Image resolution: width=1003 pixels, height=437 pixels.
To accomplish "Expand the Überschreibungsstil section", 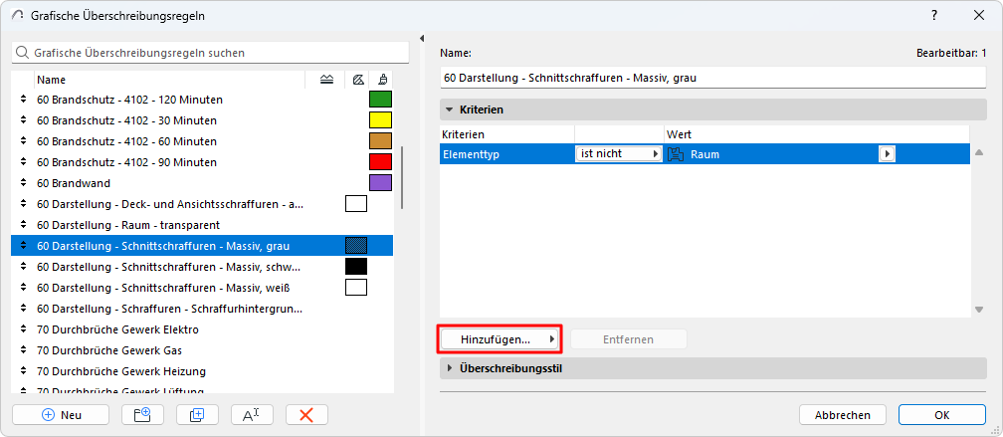I will 450,368.
